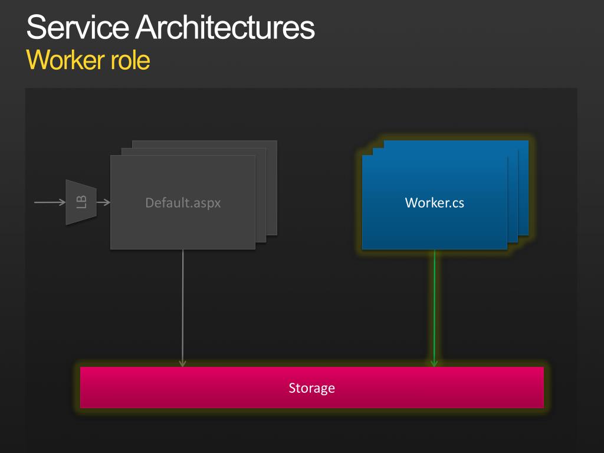
Task: Select the blue Worker.cs box
Action: pos(435,202)
